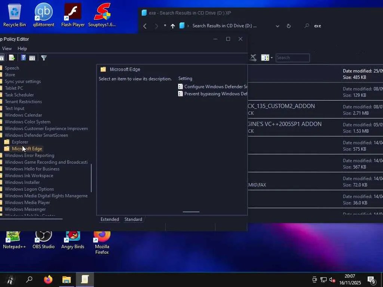Image resolution: width=383 pixels, height=287 pixels.
Task: Click the Filter Options funnel icon
Action: 44,58
